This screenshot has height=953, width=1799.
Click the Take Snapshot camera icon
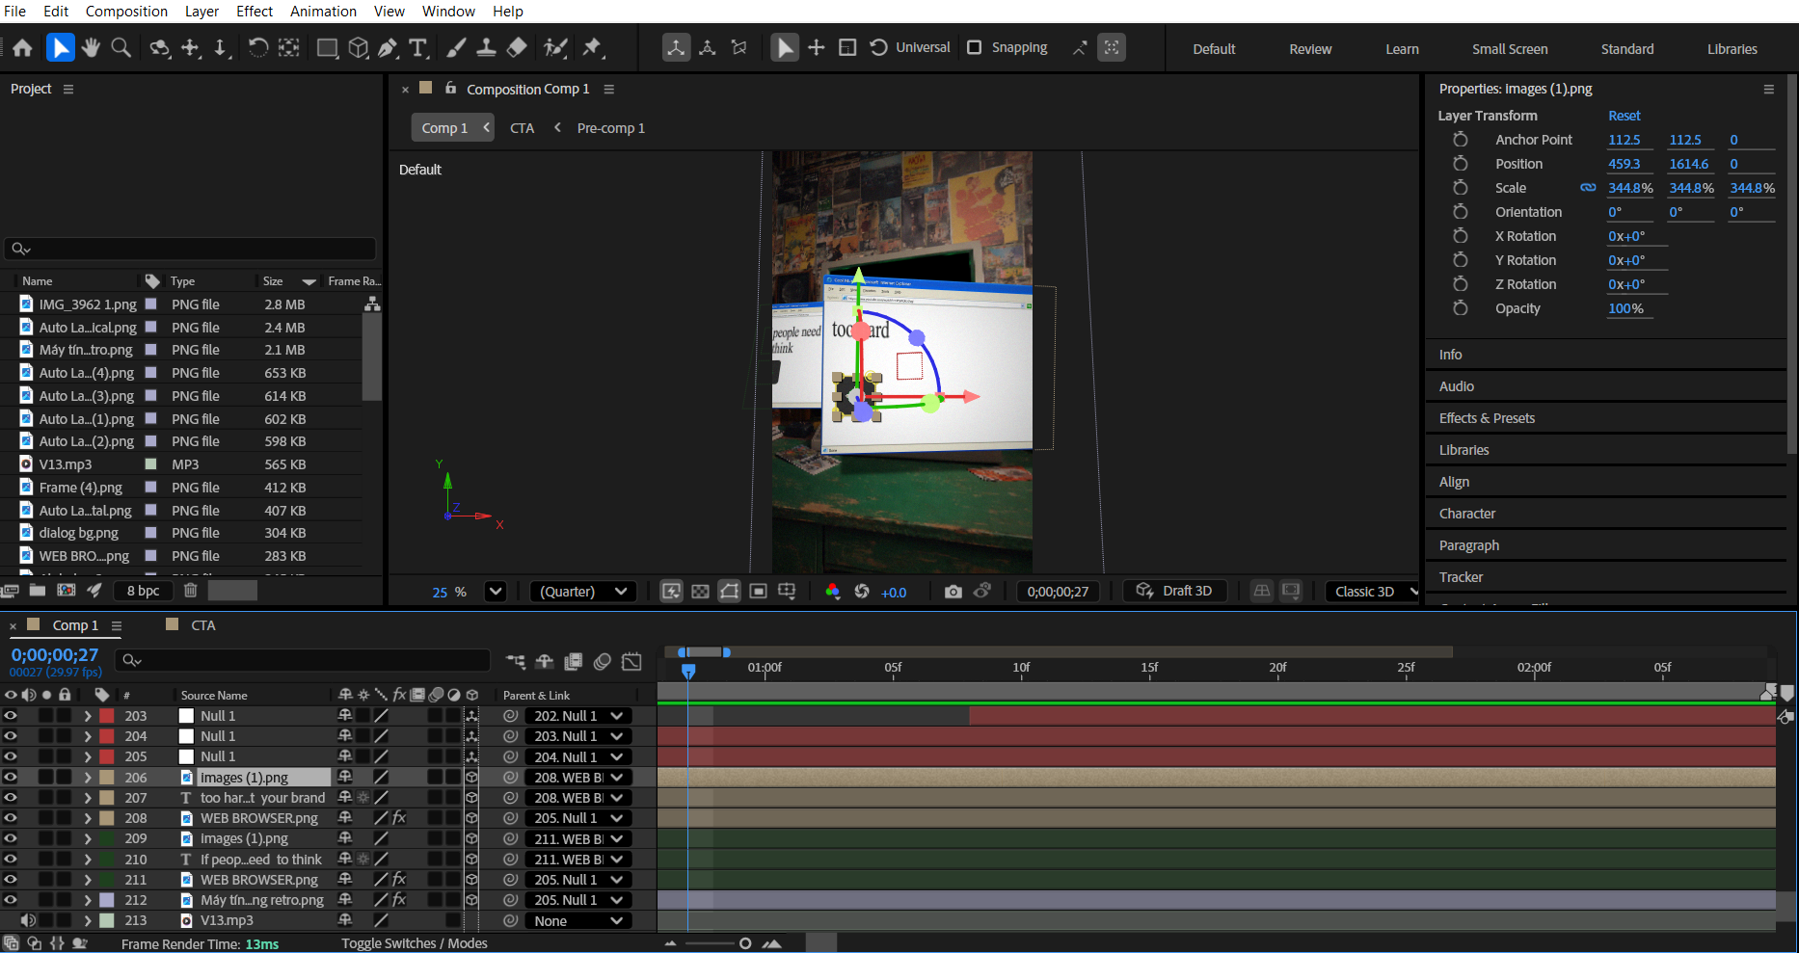coord(953,592)
